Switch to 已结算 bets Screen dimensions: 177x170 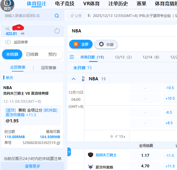coord(32,54)
